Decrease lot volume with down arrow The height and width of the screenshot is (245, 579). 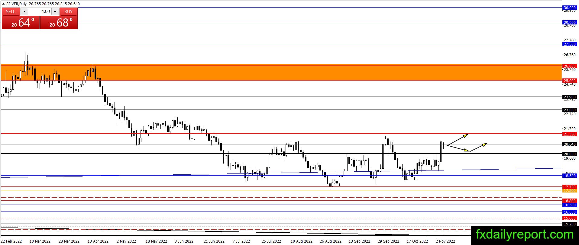[24, 11]
